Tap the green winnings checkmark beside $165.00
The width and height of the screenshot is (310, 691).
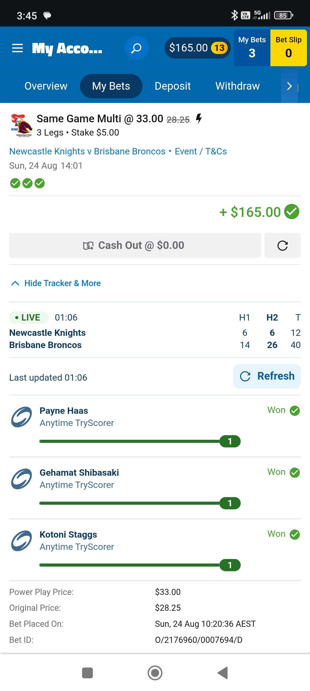pos(291,212)
